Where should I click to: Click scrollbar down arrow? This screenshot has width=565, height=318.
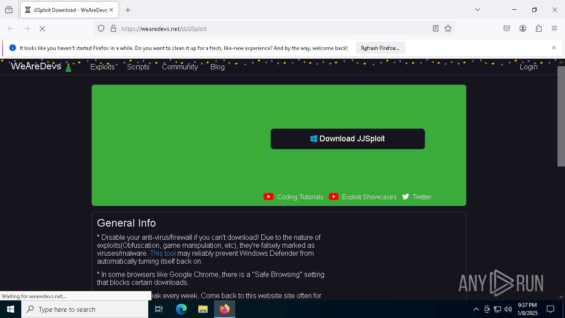[561, 297]
